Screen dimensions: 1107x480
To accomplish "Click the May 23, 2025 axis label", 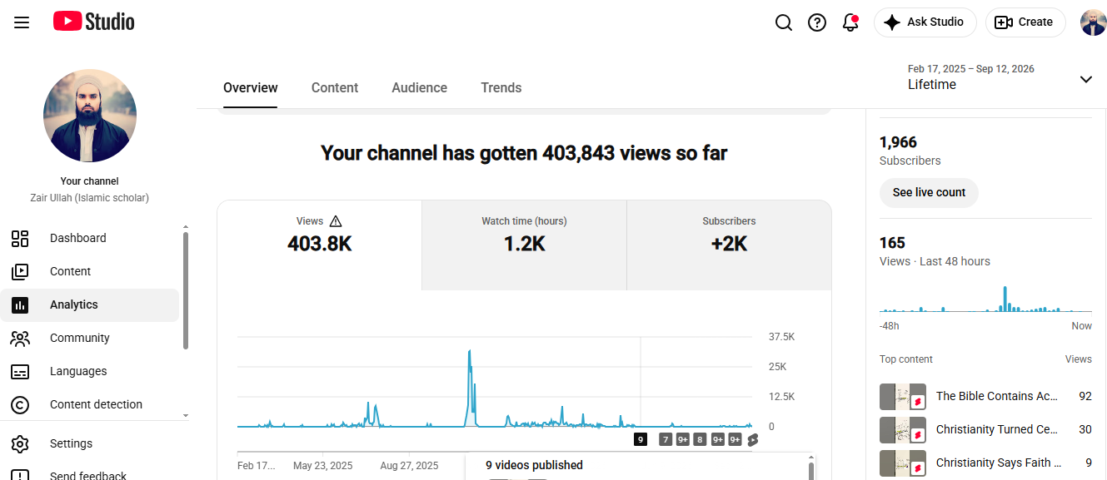I will 323,466.
